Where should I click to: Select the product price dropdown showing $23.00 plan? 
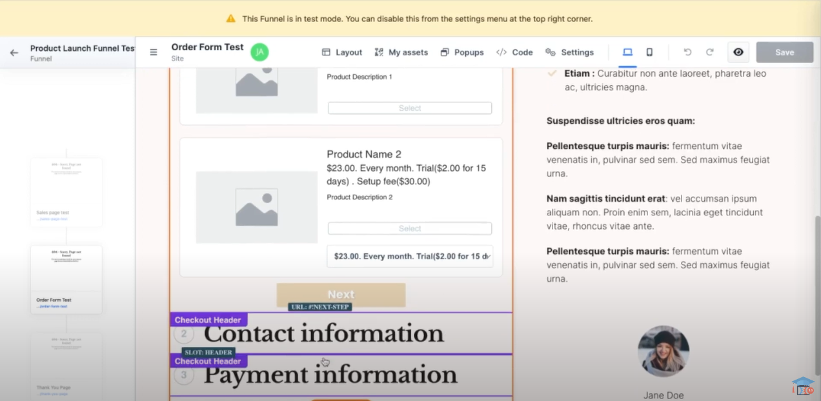(x=410, y=257)
